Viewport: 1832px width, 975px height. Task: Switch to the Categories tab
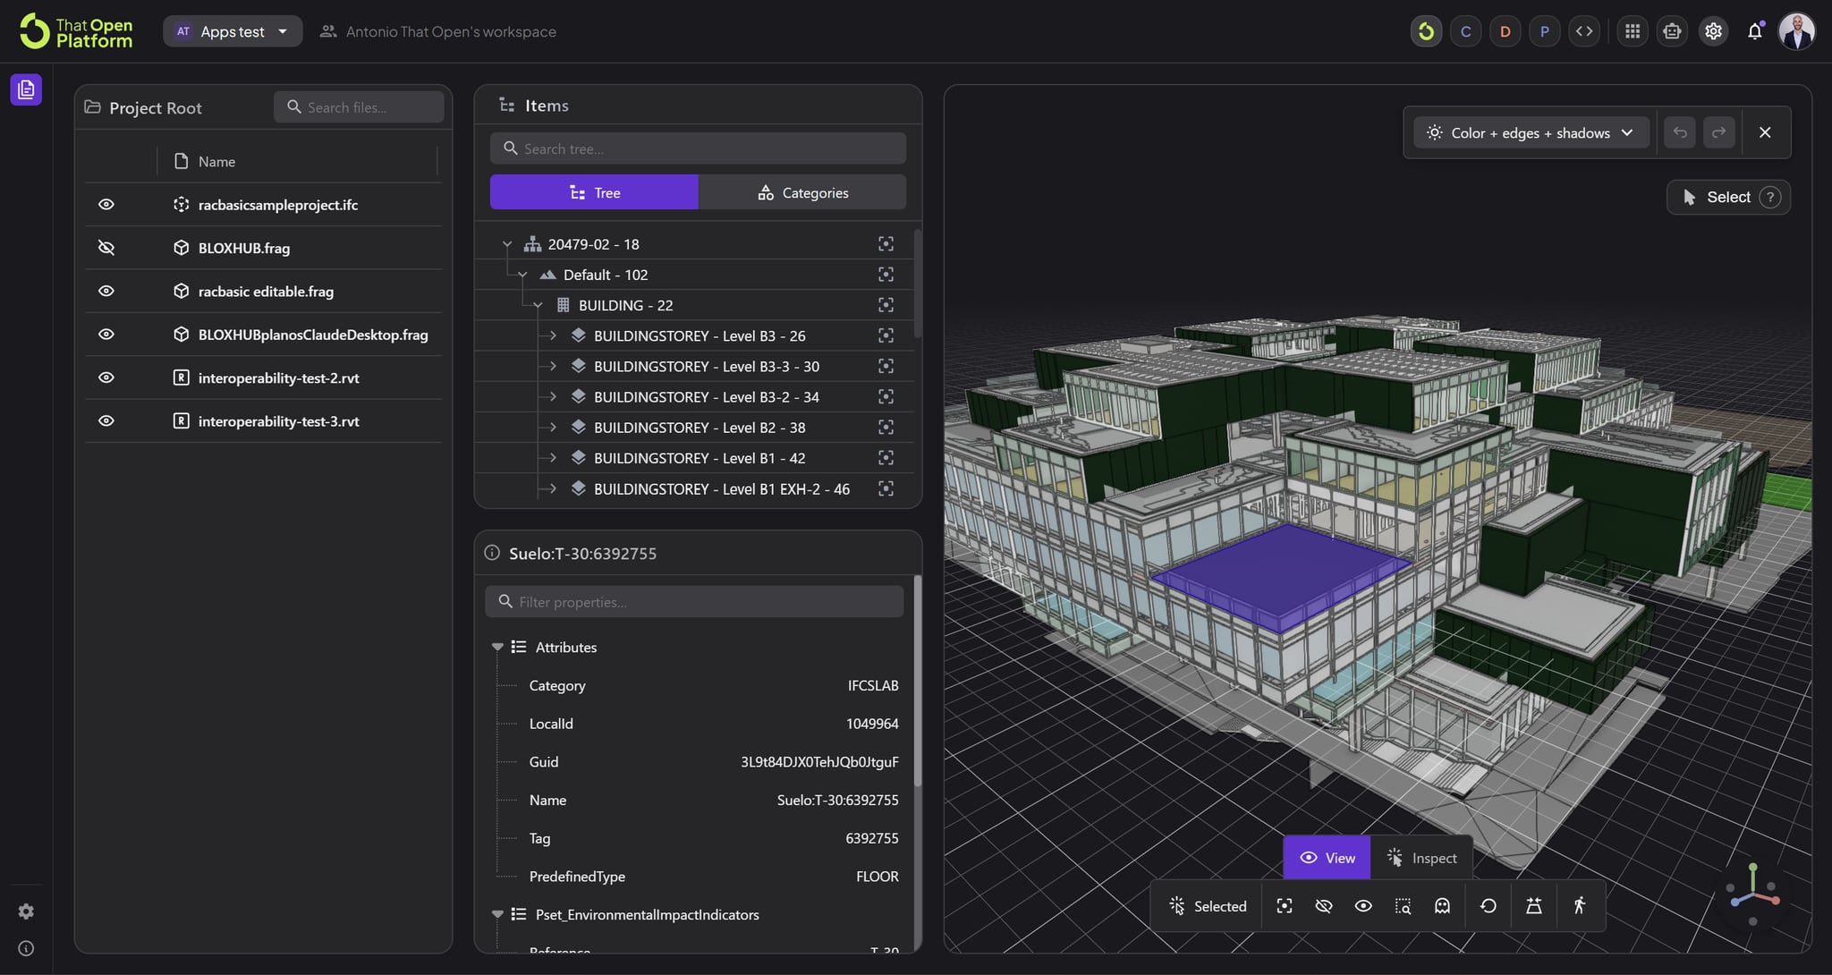[802, 192]
